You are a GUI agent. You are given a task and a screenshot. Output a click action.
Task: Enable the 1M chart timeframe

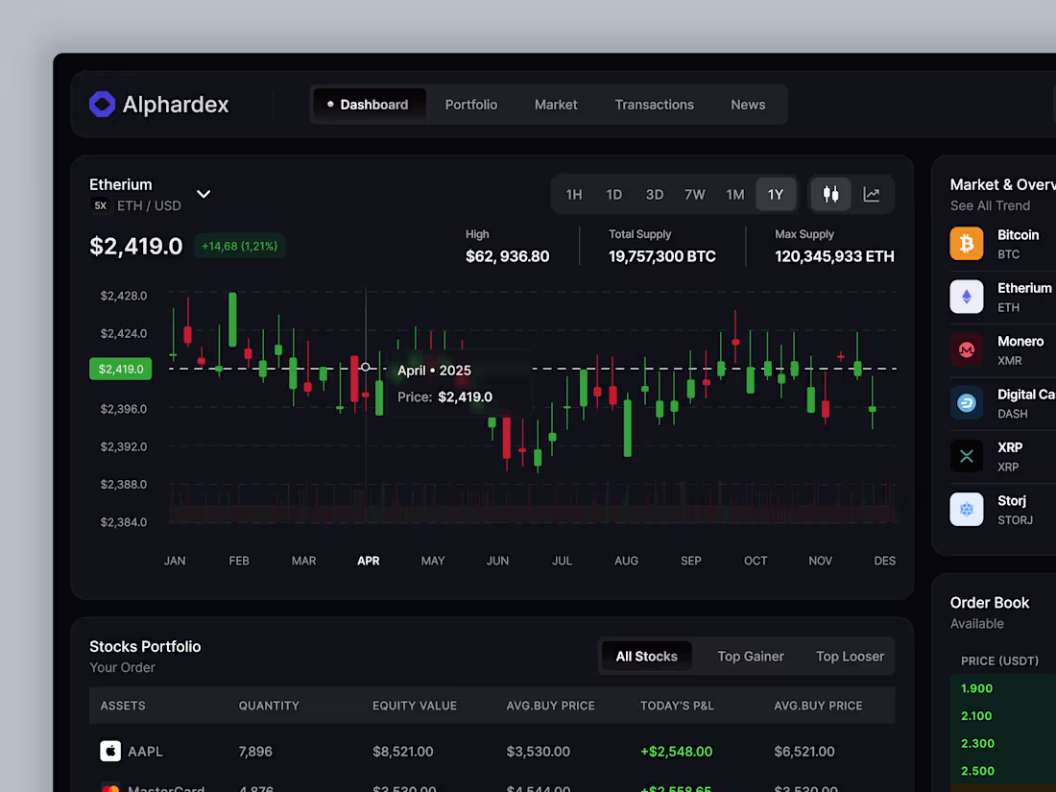tap(735, 194)
